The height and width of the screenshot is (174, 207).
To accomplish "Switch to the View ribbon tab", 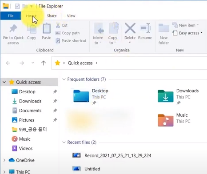I will pos(71,16).
